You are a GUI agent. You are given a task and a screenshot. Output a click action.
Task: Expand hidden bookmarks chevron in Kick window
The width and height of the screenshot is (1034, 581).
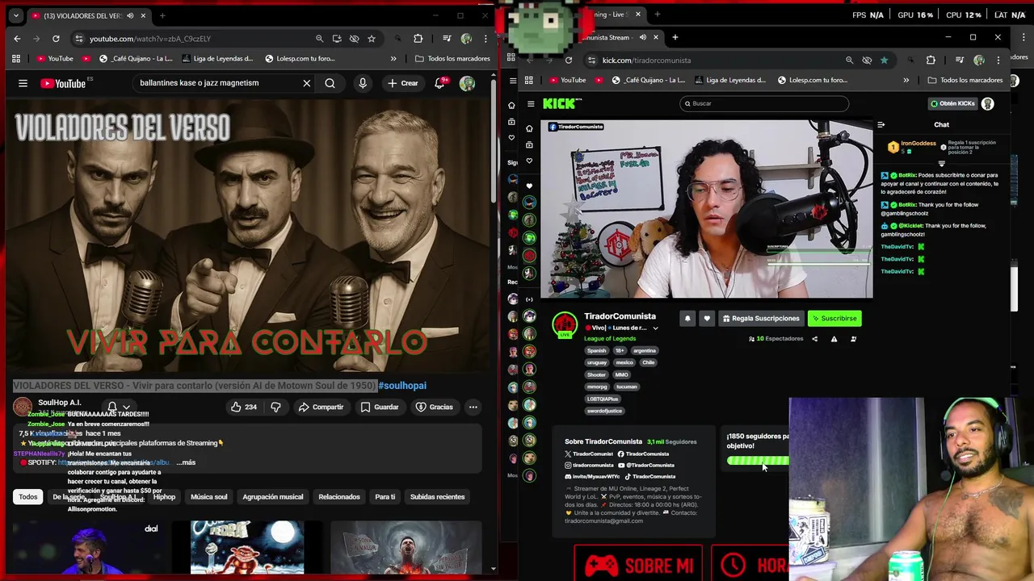[906, 80]
